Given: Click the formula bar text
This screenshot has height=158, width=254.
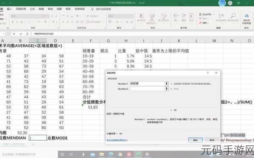Looking at the screenshot, I should (44, 34).
